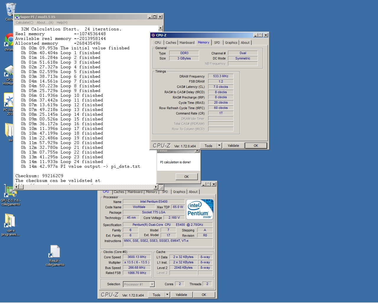Switch to Memory tab in lower CPU-Z window
The width and height of the screenshot is (378, 303).
[151, 192]
